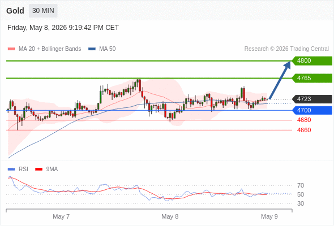
Task: Click the red 9MA color swatch
Action: pos(38,169)
